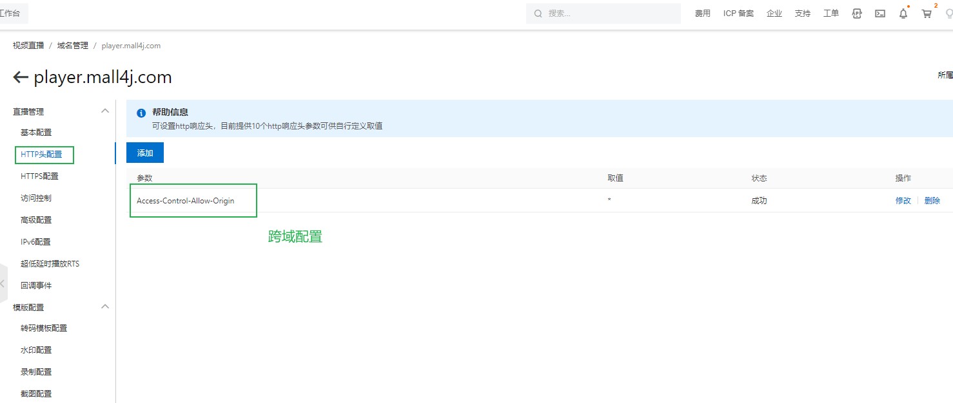Launch Cloud Shell terminal icon
Viewport: 953px width, 403px height.
point(879,14)
